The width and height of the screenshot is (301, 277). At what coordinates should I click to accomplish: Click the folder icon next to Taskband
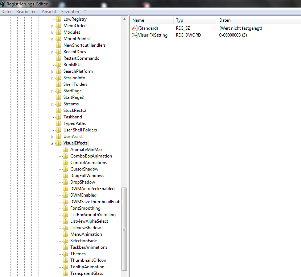click(x=58, y=117)
